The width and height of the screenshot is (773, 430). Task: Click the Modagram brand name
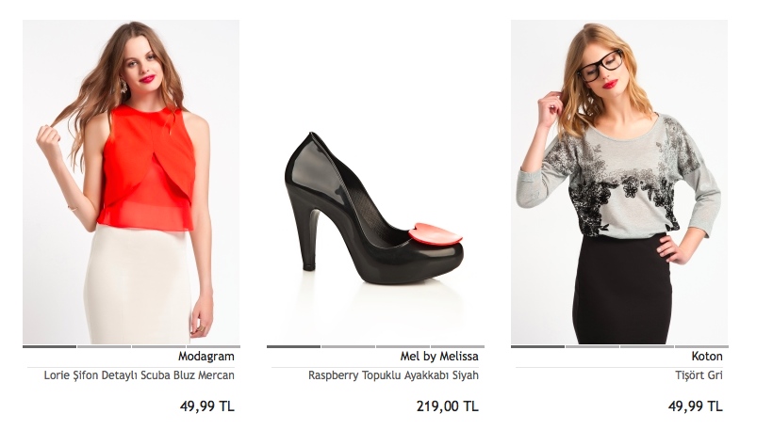(x=206, y=357)
